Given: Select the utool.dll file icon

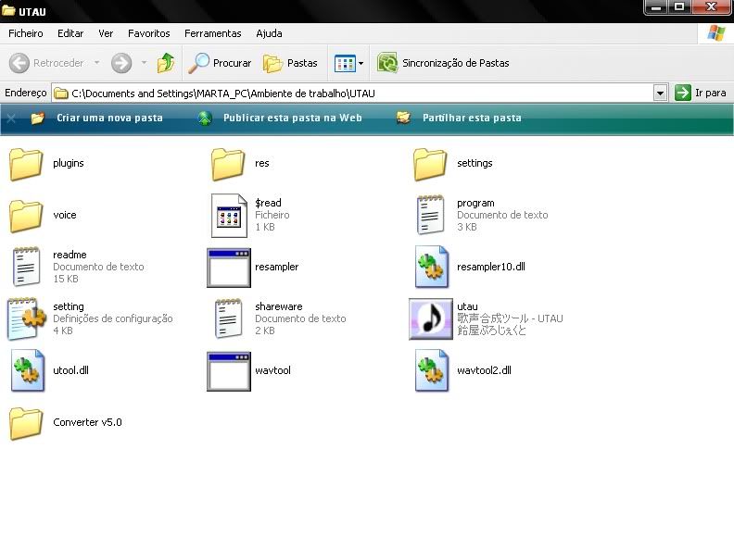Looking at the screenshot, I should coord(27,370).
